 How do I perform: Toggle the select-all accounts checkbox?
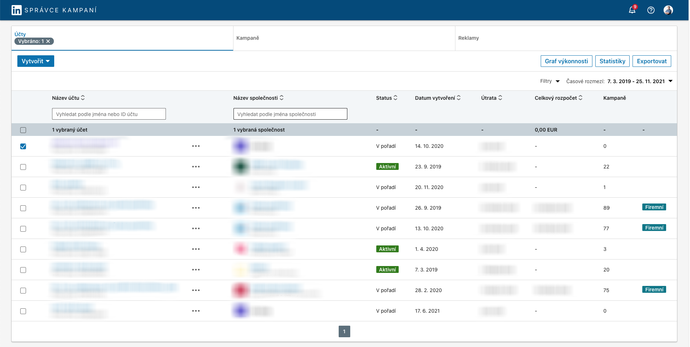[x=23, y=130]
